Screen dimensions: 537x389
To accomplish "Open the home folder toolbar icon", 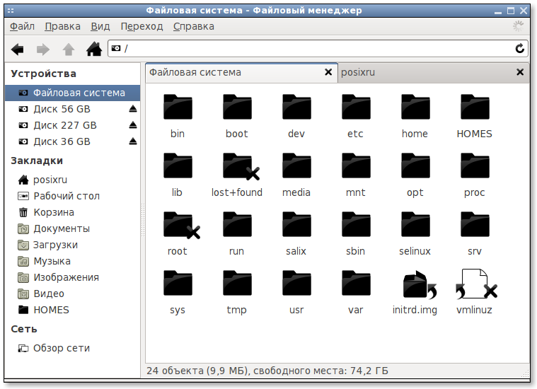I will (94, 49).
